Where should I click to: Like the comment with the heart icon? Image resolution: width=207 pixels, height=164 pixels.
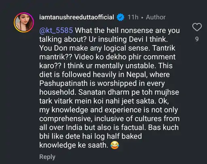tap(197, 27)
